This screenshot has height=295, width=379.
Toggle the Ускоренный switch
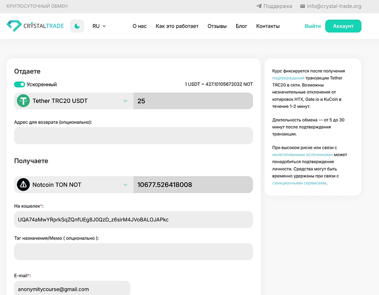click(x=19, y=84)
